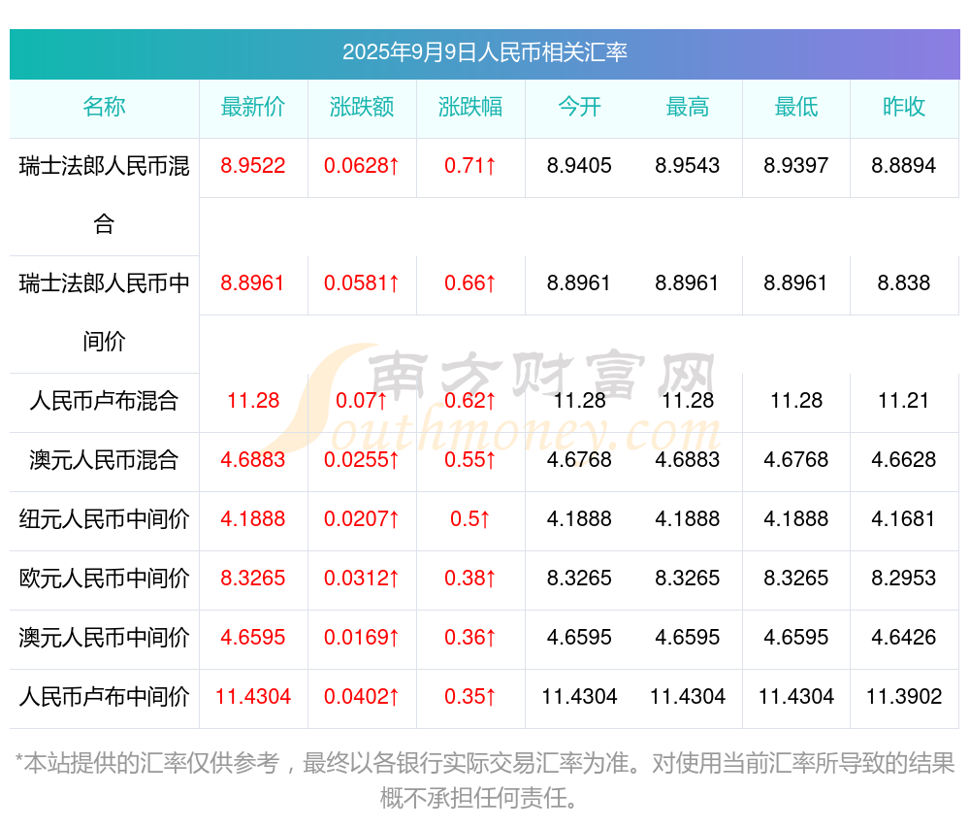Click highest value 8.9543
This screenshot has width=970, height=828.
pos(688,166)
